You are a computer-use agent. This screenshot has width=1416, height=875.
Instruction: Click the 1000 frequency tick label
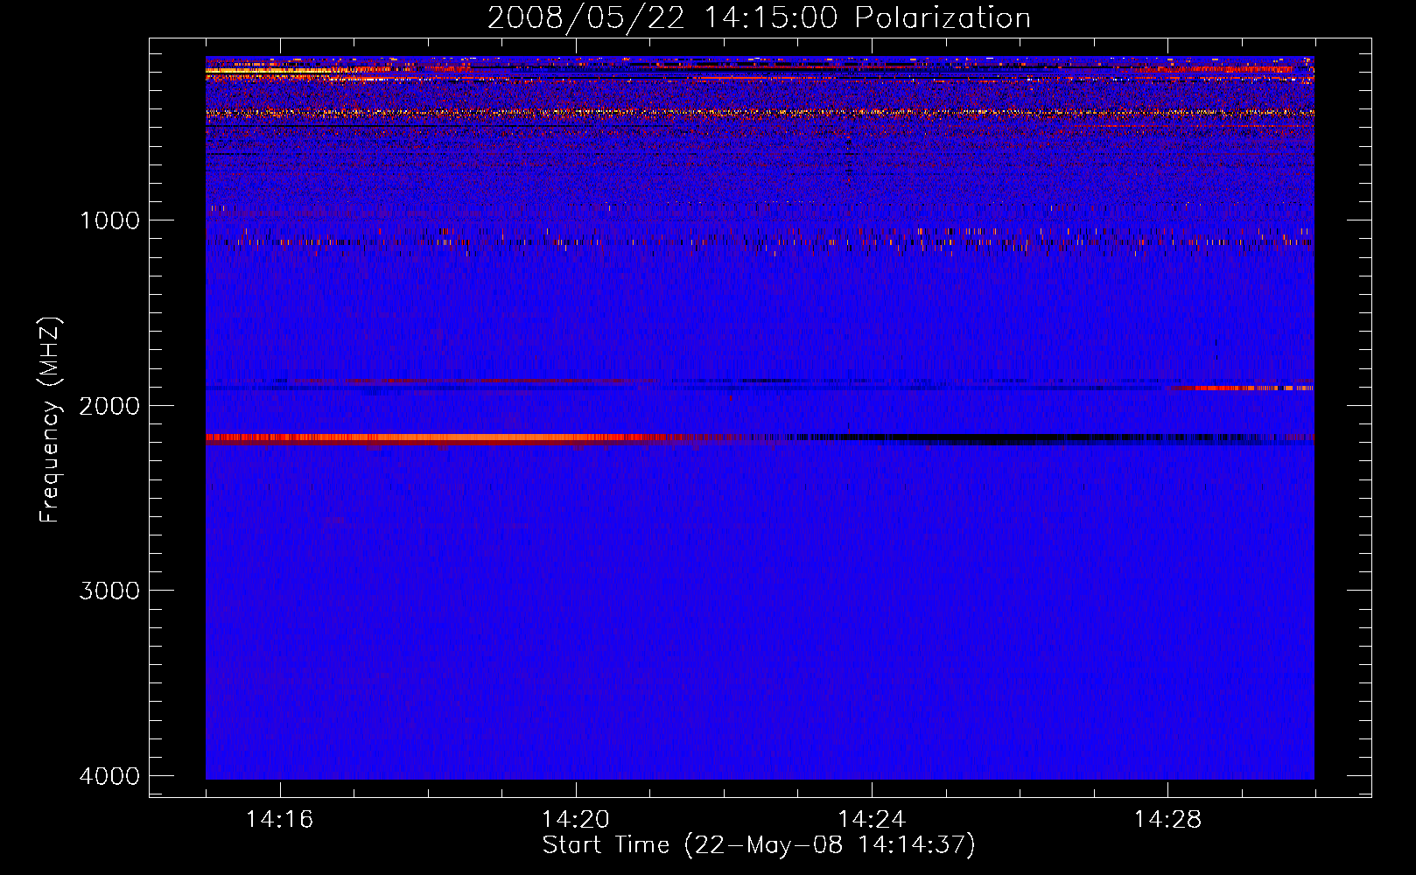(109, 220)
